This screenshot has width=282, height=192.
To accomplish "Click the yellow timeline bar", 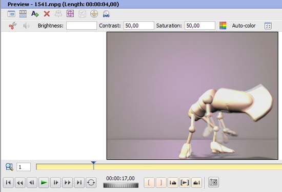I will (x=159, y=167).
